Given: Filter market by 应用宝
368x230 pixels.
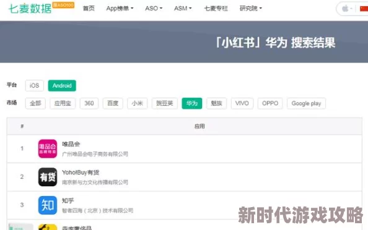Looking at the screenshot, I should tap(63, 103).
